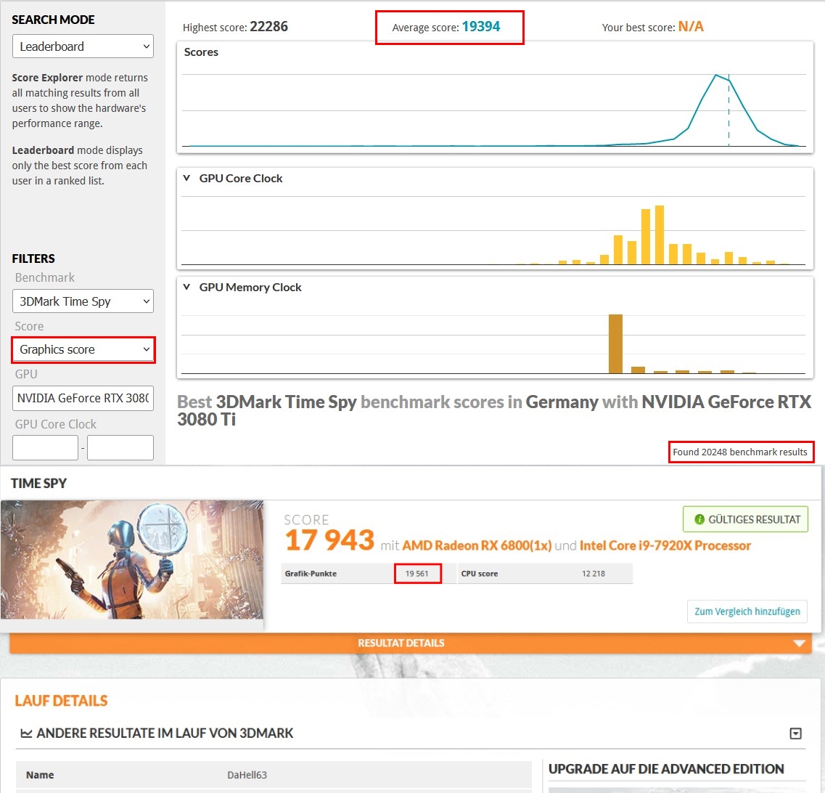Click the Lauf Details heading

click(61, 701)
